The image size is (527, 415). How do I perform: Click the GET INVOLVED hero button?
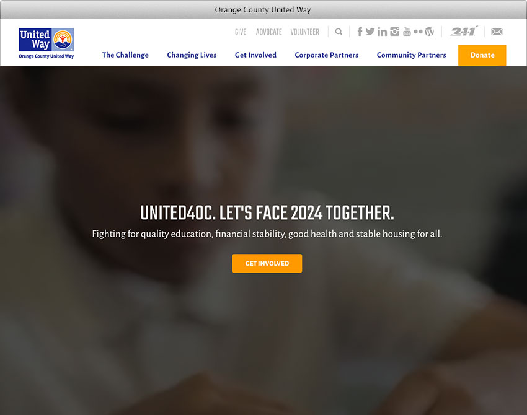pos(267,263)
